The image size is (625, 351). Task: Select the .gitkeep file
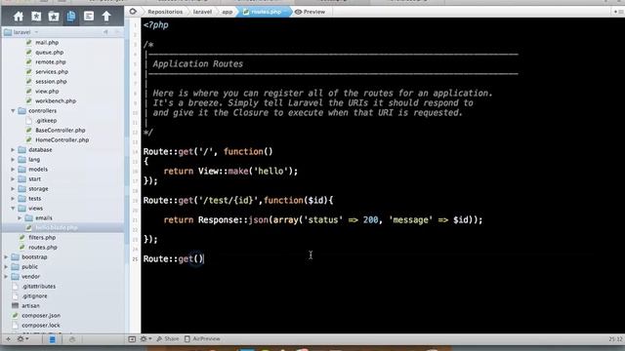point(46,121)
